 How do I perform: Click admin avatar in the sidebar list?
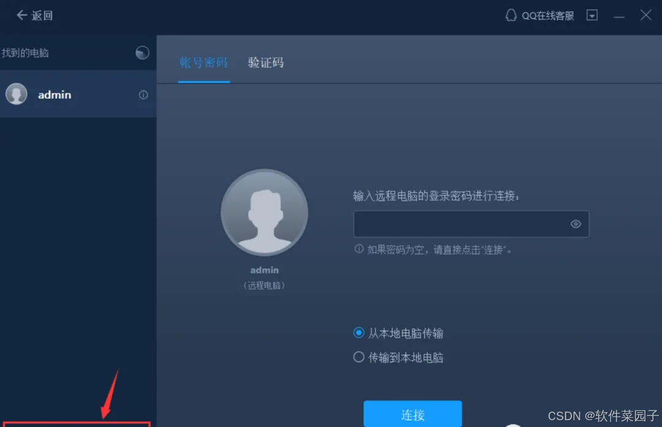[17, 94]
